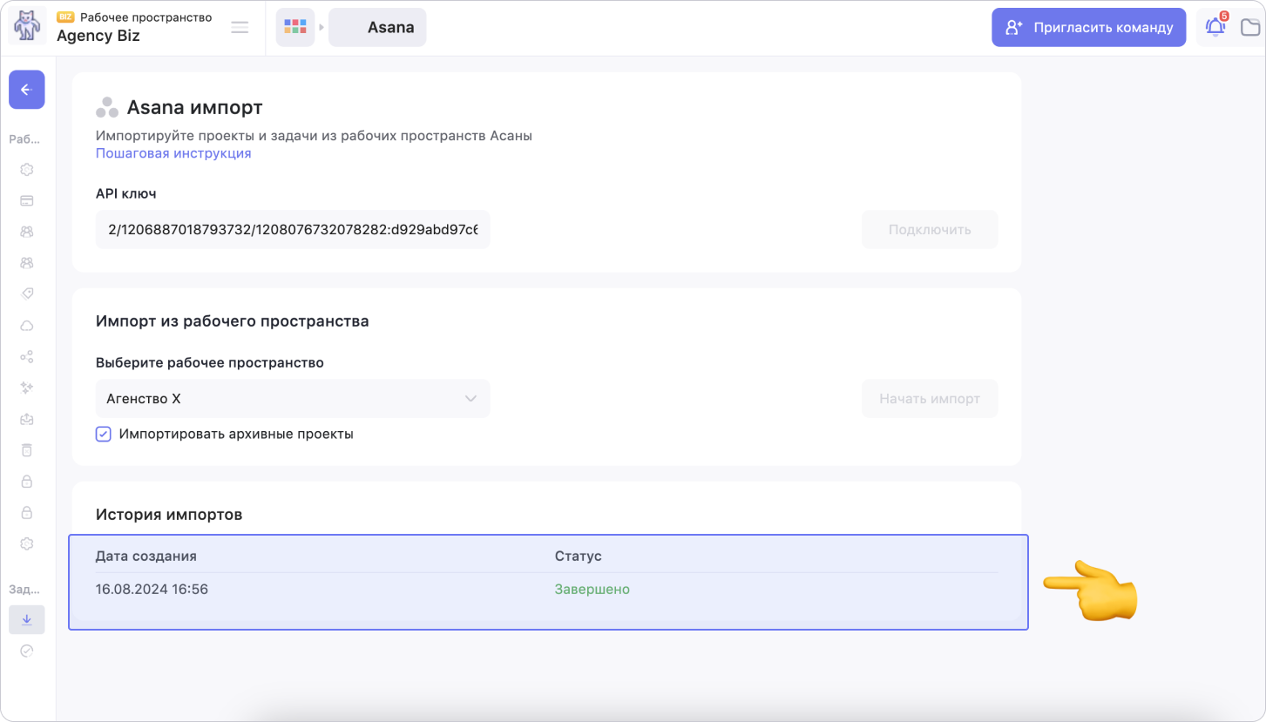This screenshot has width=1266, height=722.
Task: Toggle the hamburger menu next to Agency Biz
Action: (240, 27)
